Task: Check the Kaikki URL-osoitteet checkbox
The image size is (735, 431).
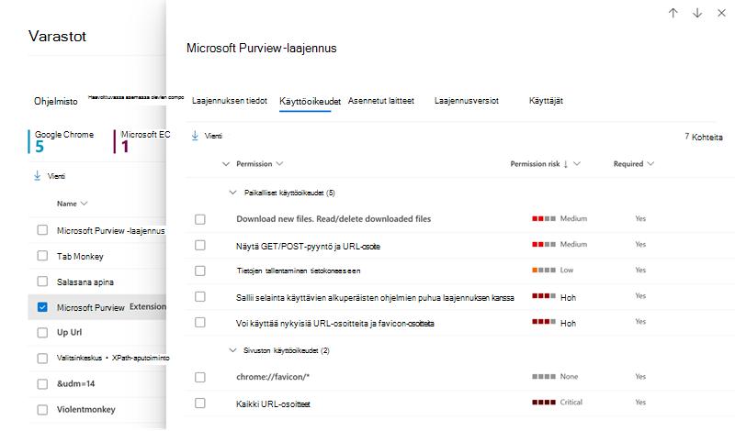Action: click(x=200, y=403)
